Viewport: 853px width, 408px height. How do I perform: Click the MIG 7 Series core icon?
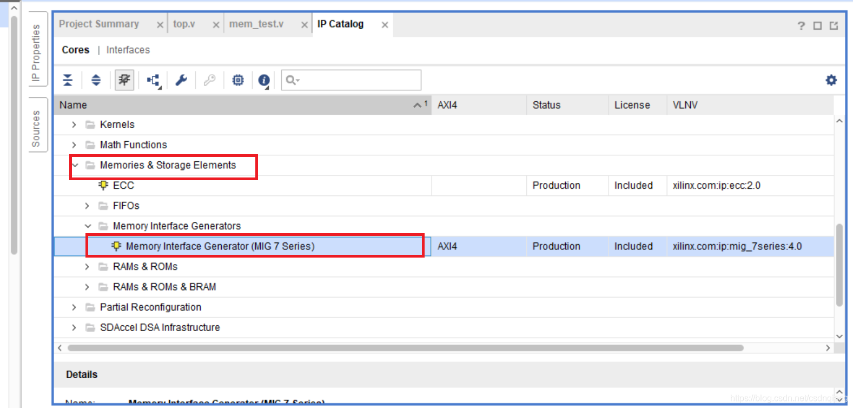tap(116, 246)
